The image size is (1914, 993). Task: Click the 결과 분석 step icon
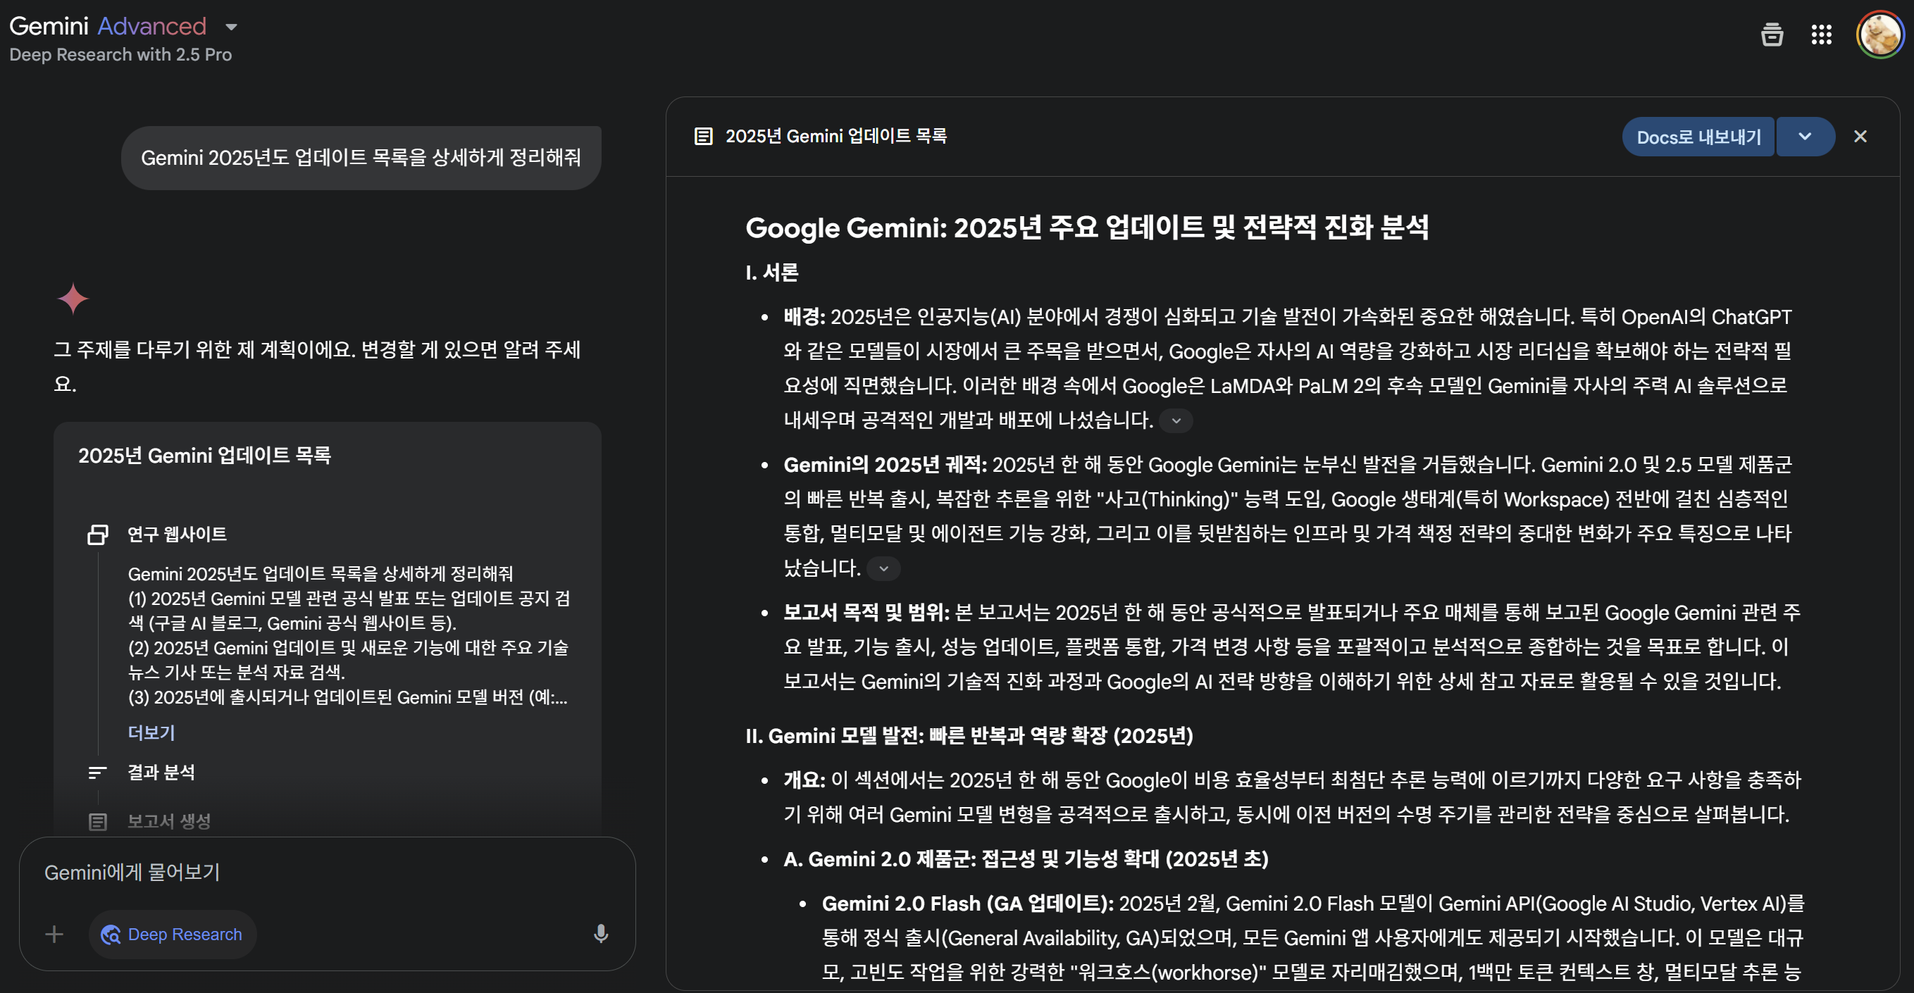coord(98,773)
